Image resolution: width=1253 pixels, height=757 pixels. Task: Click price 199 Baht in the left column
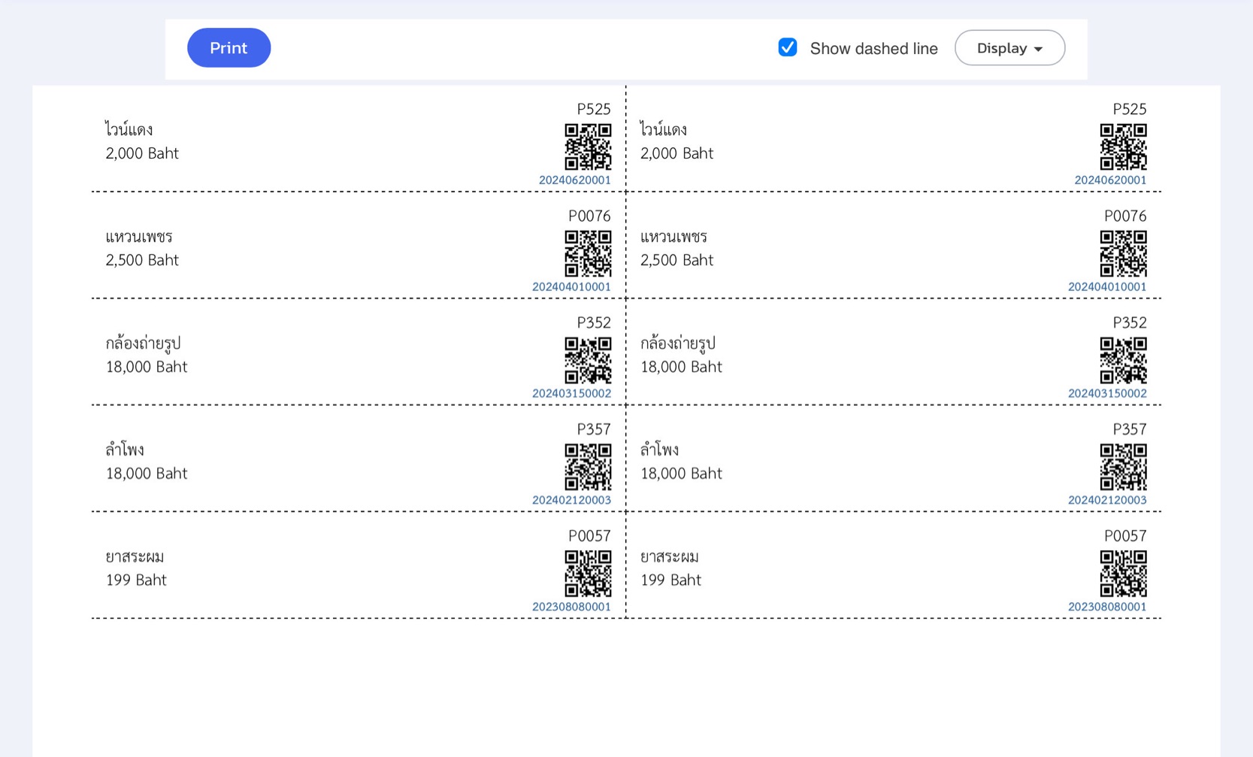click(136, 580)
